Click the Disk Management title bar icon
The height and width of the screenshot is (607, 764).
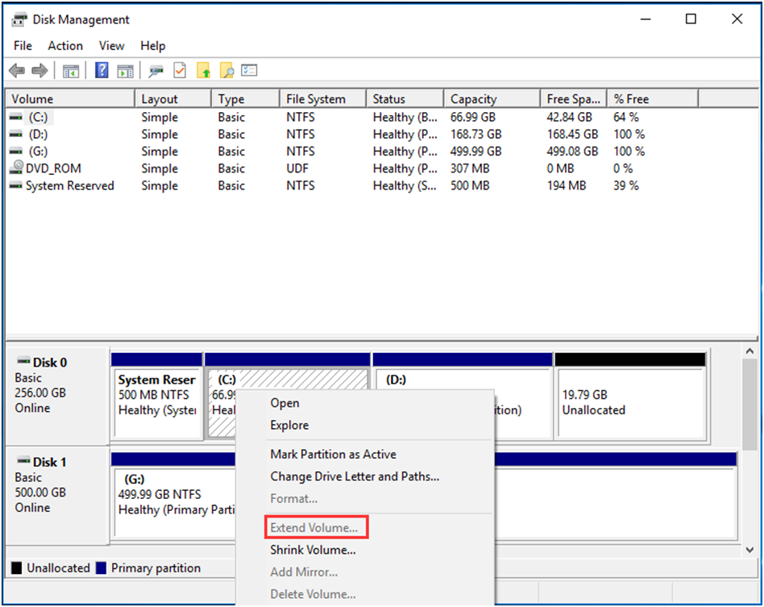click(19, 19)
